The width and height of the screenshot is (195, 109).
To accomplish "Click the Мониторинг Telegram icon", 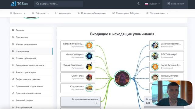I will (x=113, y=13).
